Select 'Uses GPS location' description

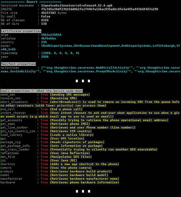pyautogui.click(x=67, y=139)
